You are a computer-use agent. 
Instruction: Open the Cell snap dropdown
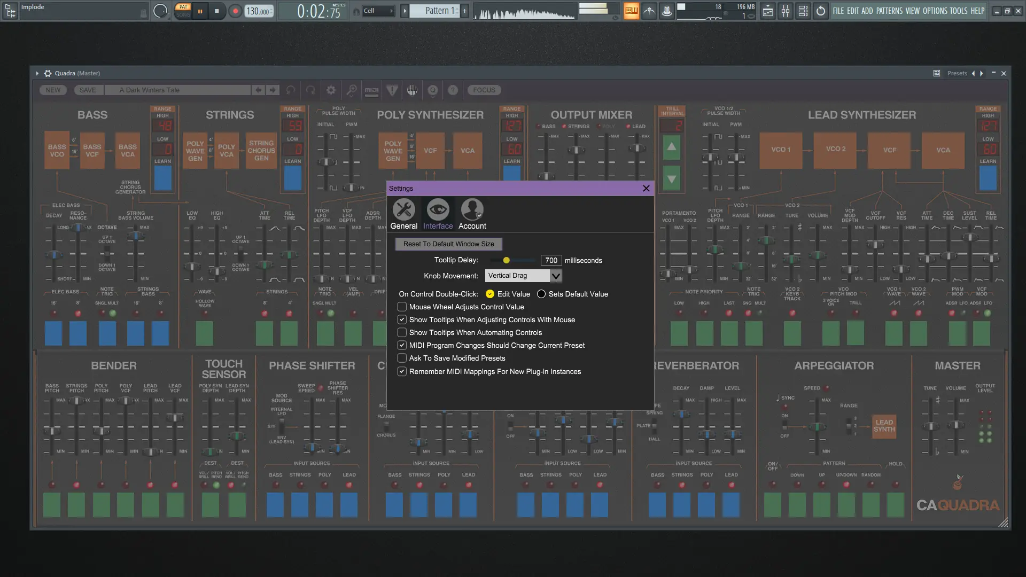click(x=378, y=11)
